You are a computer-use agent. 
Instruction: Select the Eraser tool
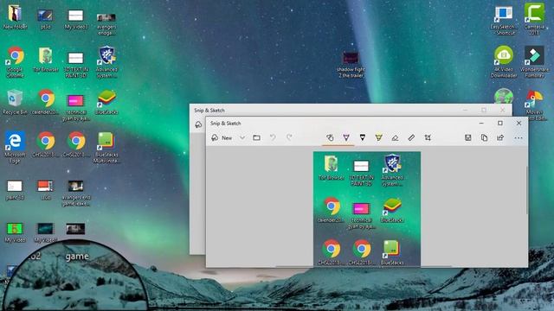(395, 138)
